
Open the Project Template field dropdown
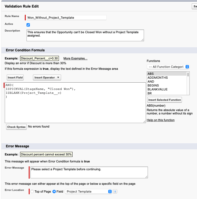tap(88, 191)
